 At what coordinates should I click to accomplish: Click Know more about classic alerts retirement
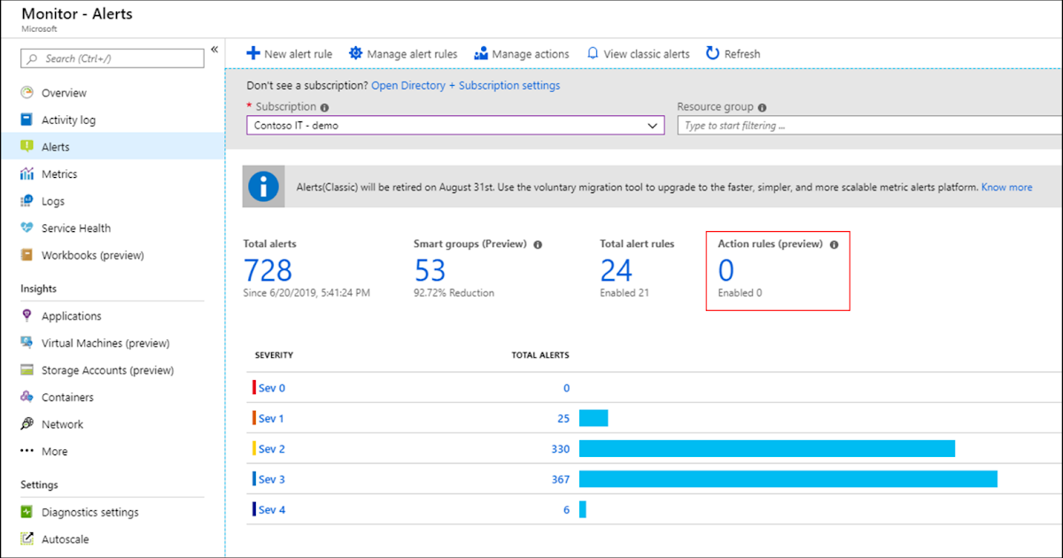[x=1009, y=187]
